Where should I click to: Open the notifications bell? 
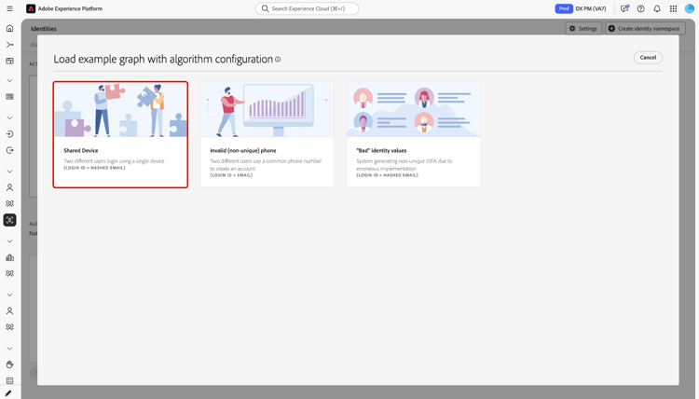click(x=657, y=8)
